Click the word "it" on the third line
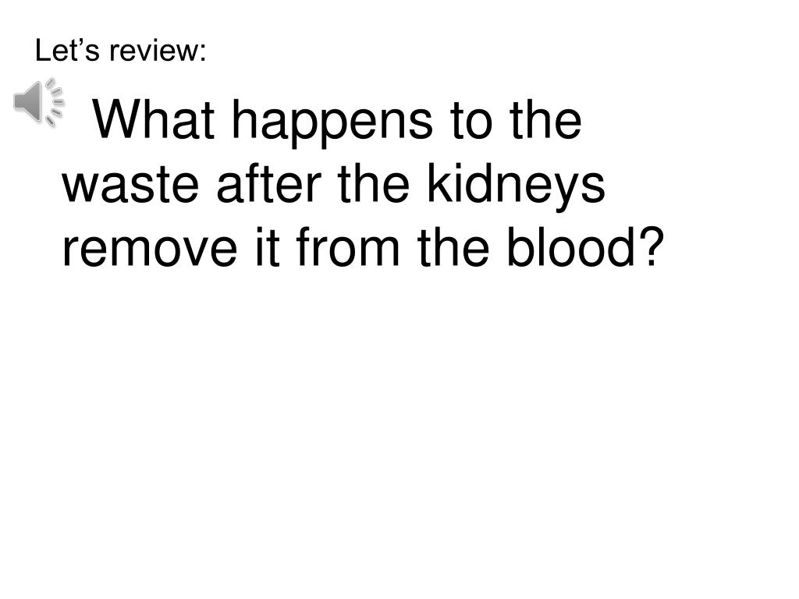The width and height of the screenshot is (799, 599). click(268, 247)
